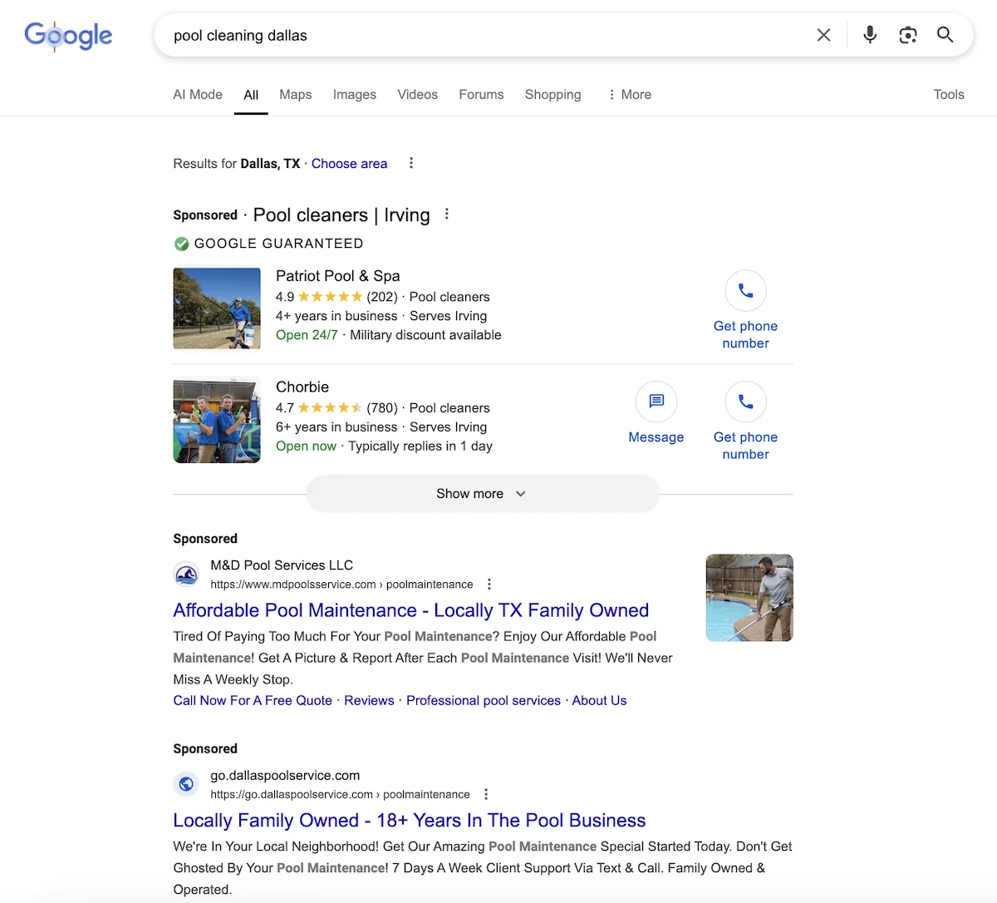Screen dimensions: 997x903
Task: Open three-dot menu next to mdpoolservice.com URL
Action: click(489, 585)
